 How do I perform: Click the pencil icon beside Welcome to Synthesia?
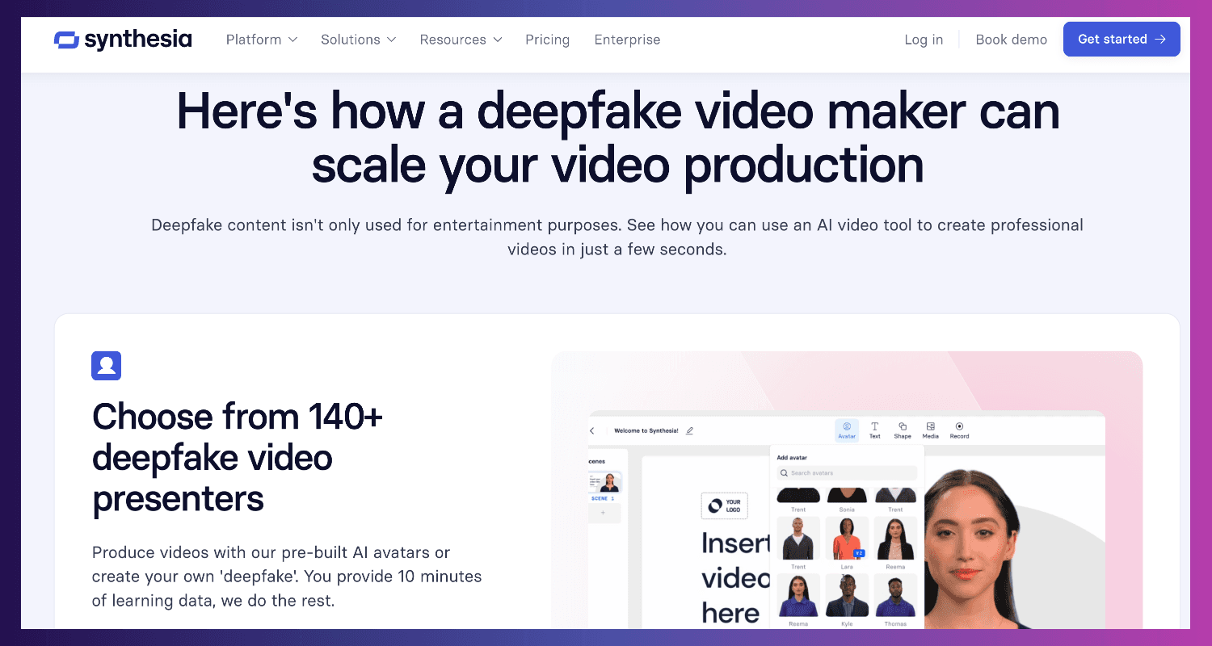click(689, 431)
